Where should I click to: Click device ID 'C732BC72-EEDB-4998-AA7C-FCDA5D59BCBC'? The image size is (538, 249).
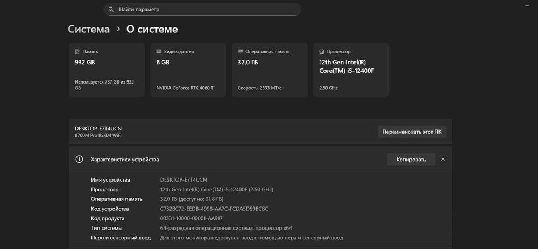click(214, 209)
